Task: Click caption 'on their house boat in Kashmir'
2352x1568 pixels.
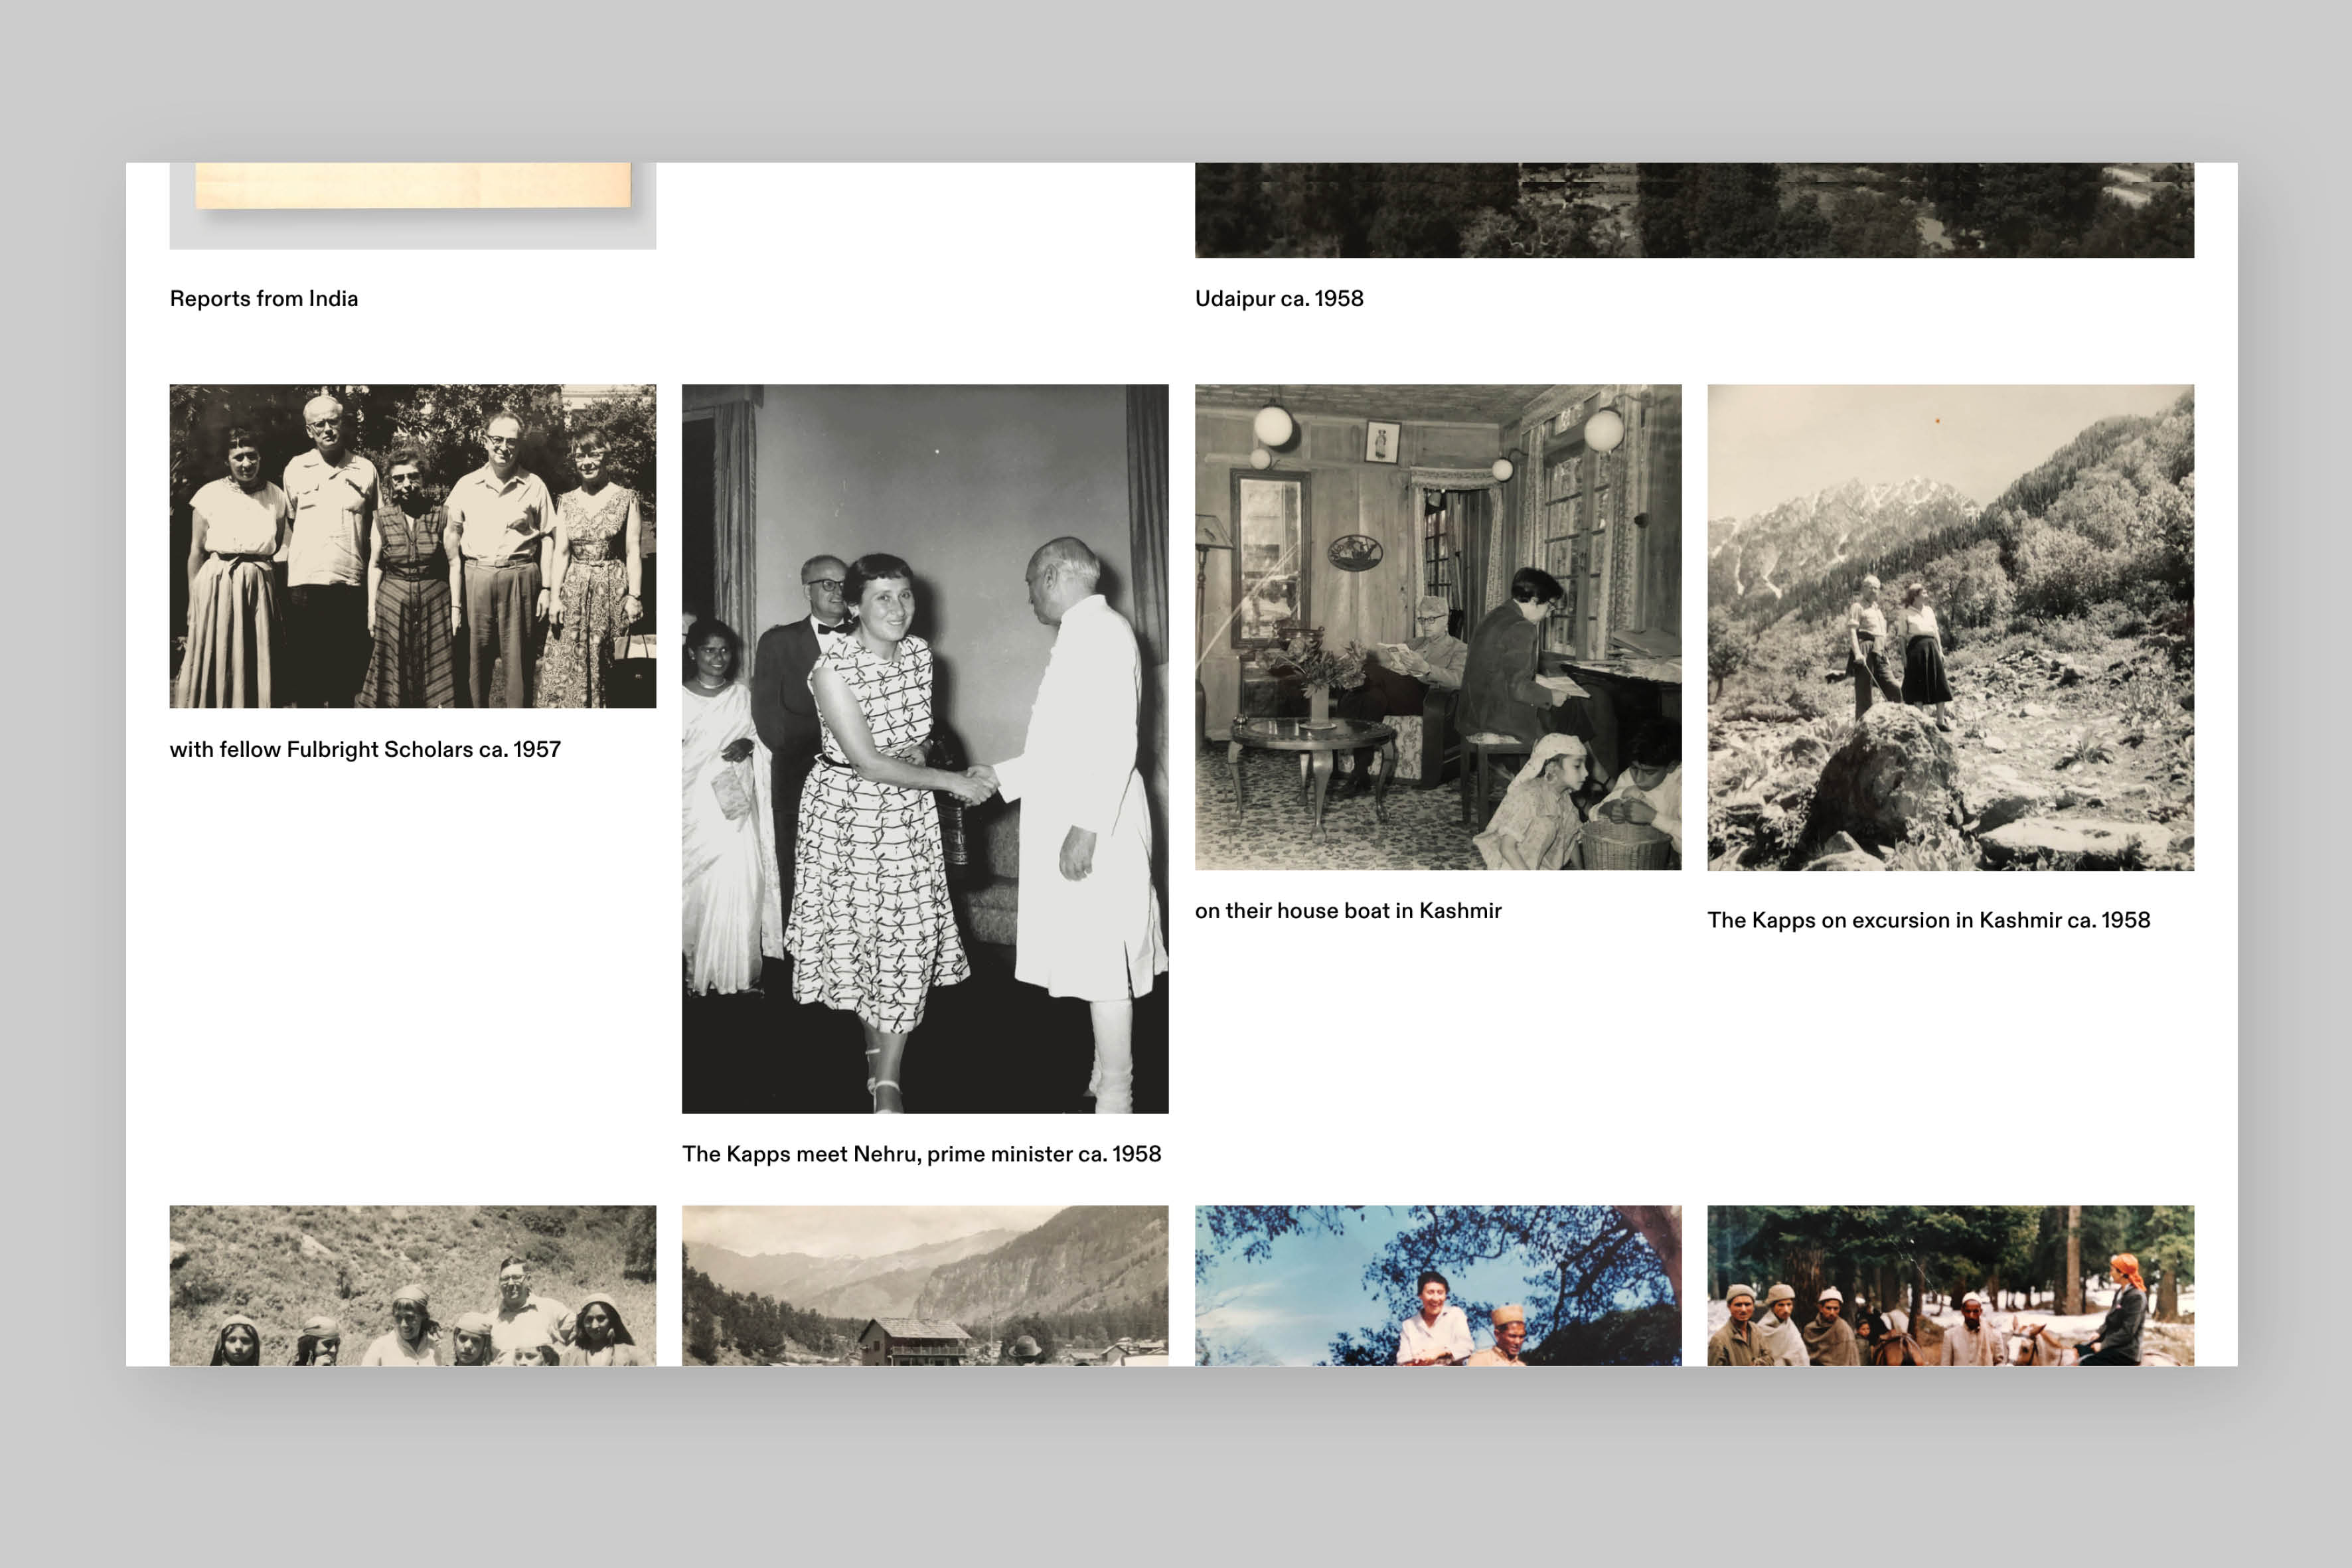Action: click(x=1348, y=911)
